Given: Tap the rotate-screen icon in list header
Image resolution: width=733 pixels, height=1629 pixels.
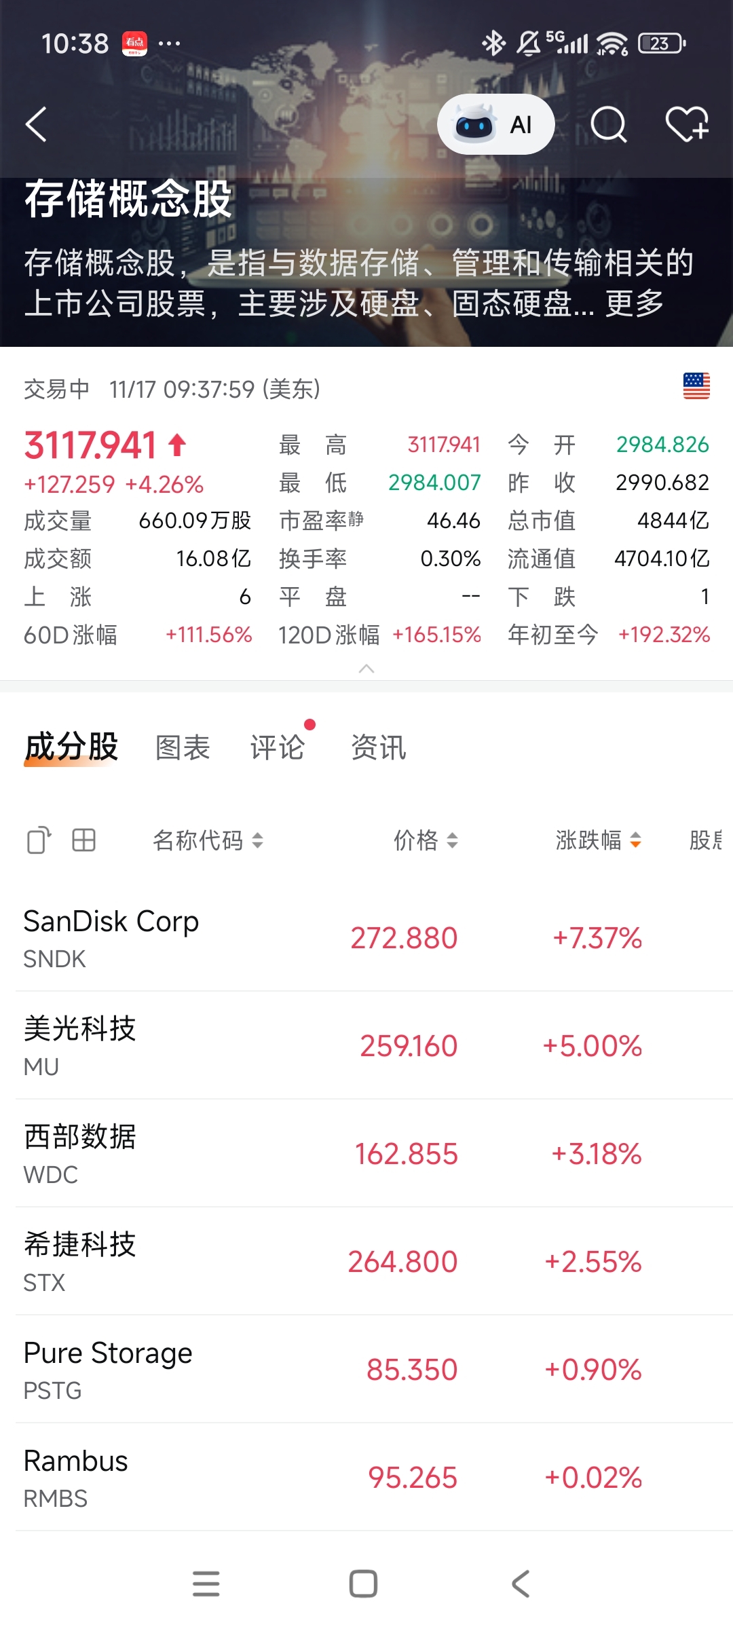Looking at the screenshot, I should pos(39,840).
